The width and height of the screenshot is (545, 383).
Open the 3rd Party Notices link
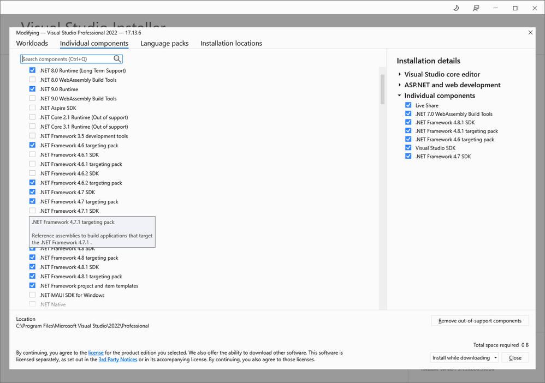pyautogui.click(x=118, y=360)
